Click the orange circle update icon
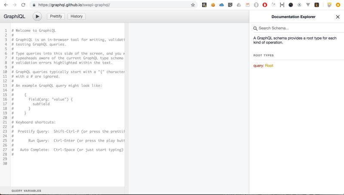 coord(338,5)
